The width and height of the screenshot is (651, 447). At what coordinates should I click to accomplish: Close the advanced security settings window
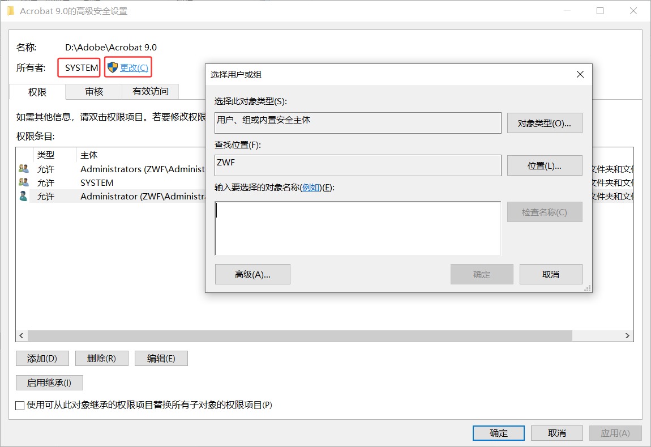pos(633,11)
